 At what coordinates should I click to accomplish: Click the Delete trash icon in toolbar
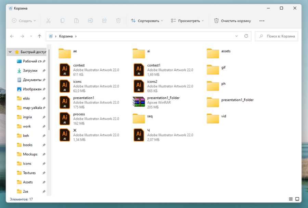point(118,21)
